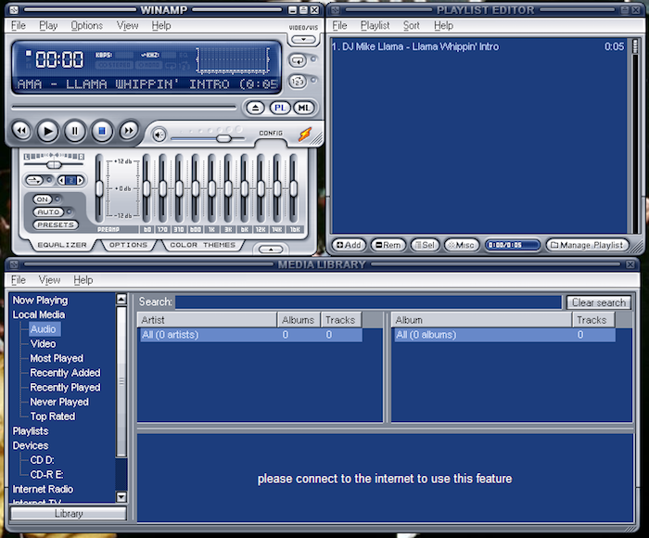Click the Eject open-file button

[x=255, y=109]
